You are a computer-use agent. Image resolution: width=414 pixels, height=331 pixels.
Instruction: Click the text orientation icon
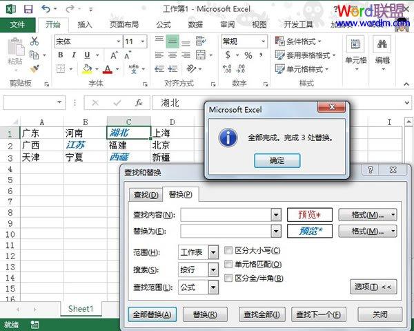click(x=191, y=68)
